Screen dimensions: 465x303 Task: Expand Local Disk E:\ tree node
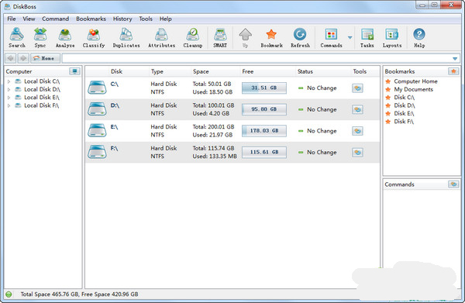(x=9, y=97)
